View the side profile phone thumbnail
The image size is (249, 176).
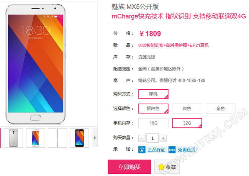pyautogui.click(x=57, y=138)
